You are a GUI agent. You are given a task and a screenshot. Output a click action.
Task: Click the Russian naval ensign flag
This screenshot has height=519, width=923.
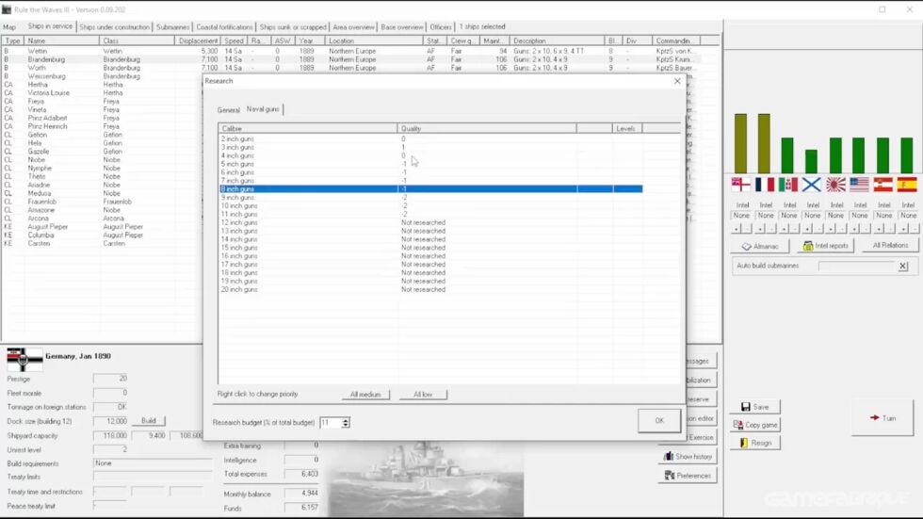click(x=812, y=185)
